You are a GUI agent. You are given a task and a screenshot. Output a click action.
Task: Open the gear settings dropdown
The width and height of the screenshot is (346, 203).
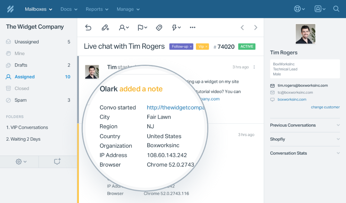(19, 161)
